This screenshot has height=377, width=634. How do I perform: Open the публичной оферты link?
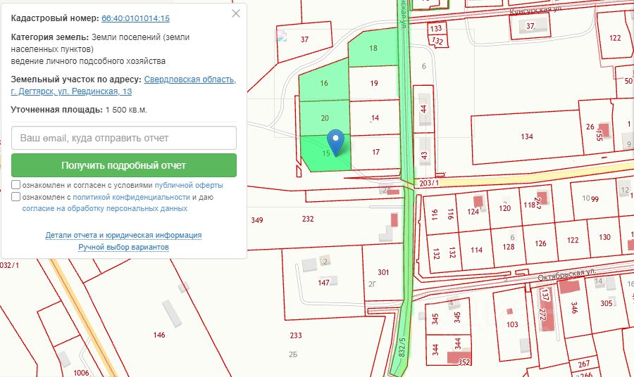[x=188, y=185]
